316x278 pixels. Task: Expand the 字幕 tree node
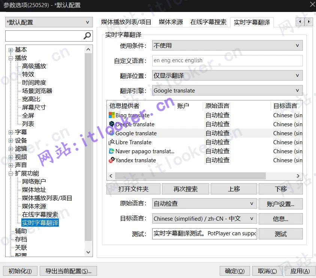[x=11, y=132]
